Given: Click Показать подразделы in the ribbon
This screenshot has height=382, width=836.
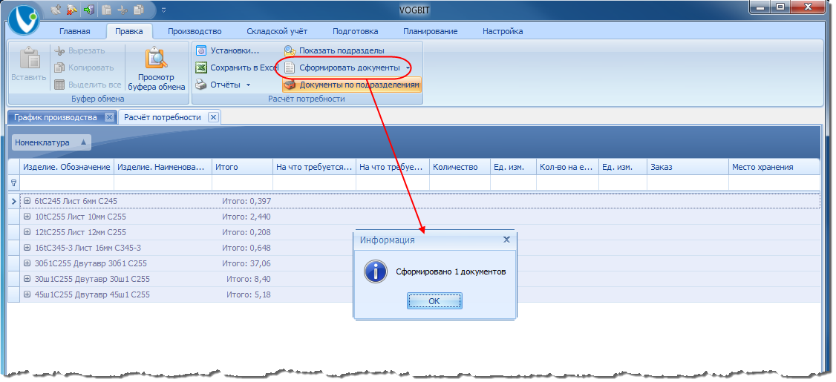Looking at the screenshot, I should coord(334,50).
